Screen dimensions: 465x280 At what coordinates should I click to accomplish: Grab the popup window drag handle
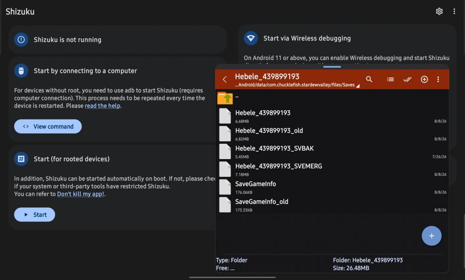point(332,67)
